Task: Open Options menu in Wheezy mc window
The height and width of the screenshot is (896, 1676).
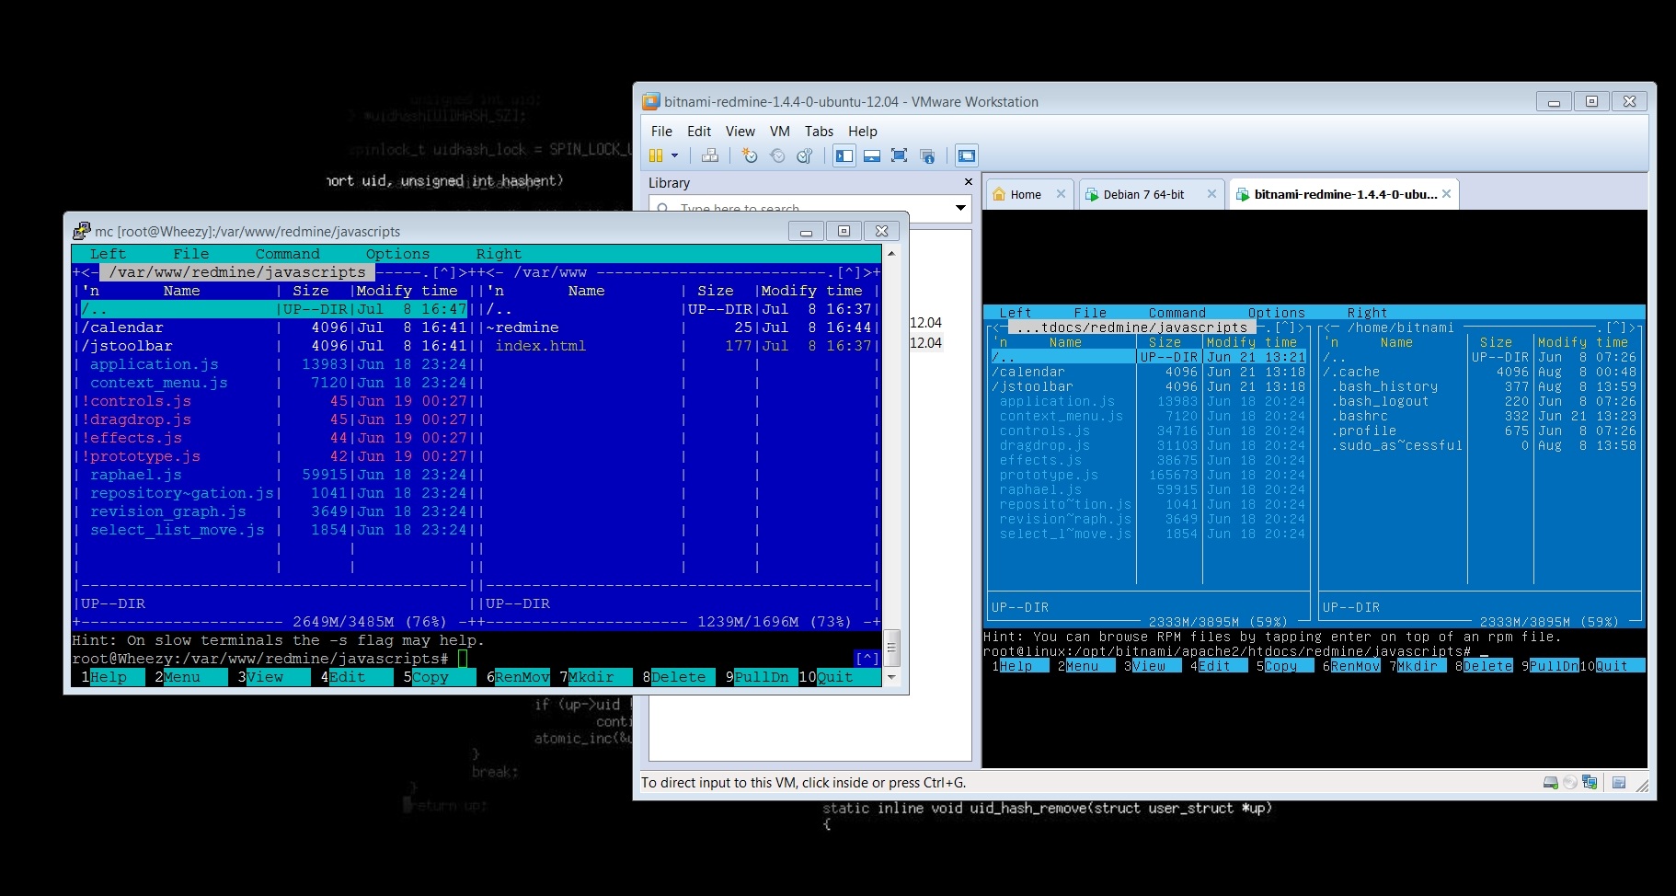Action: (397, 254)
